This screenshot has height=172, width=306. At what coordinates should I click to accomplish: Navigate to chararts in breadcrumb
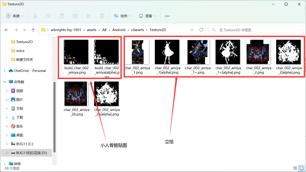click(137, 30)
